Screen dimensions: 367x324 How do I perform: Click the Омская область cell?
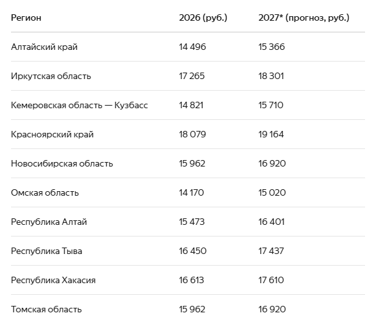[x=45, y=193]
